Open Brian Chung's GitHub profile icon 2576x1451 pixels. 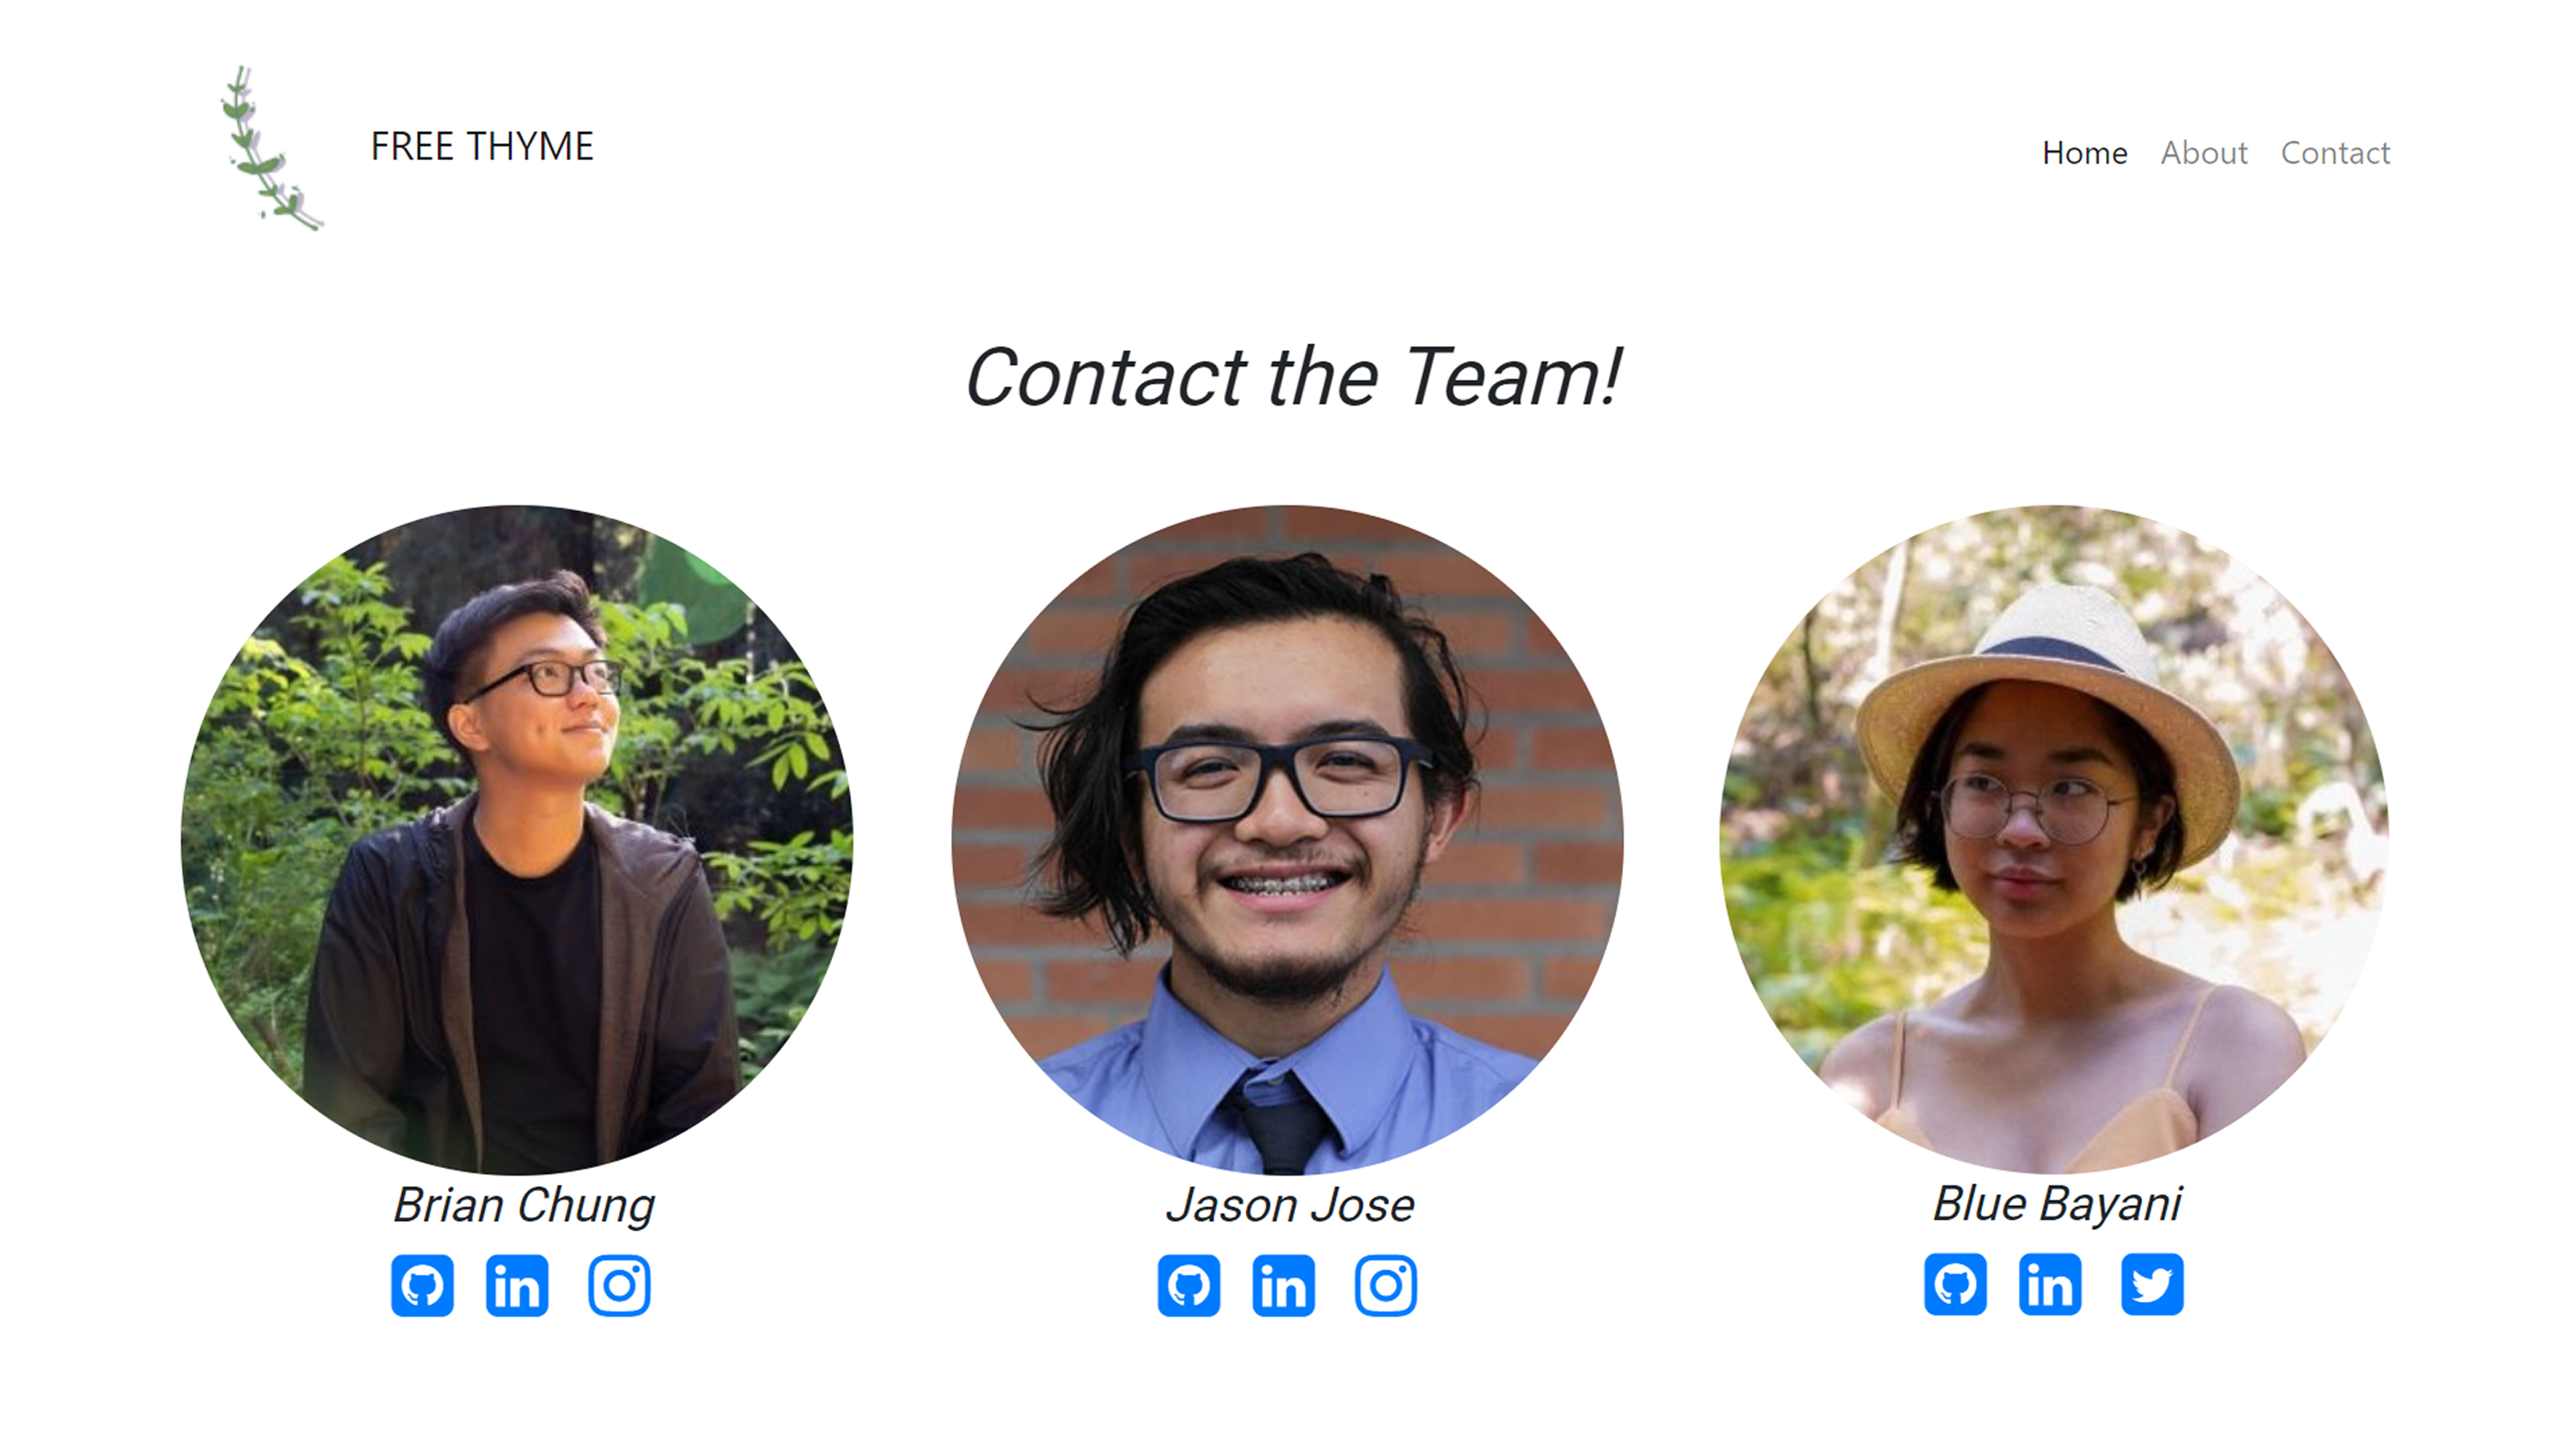pyautogui.click(x=422, y=1285)
